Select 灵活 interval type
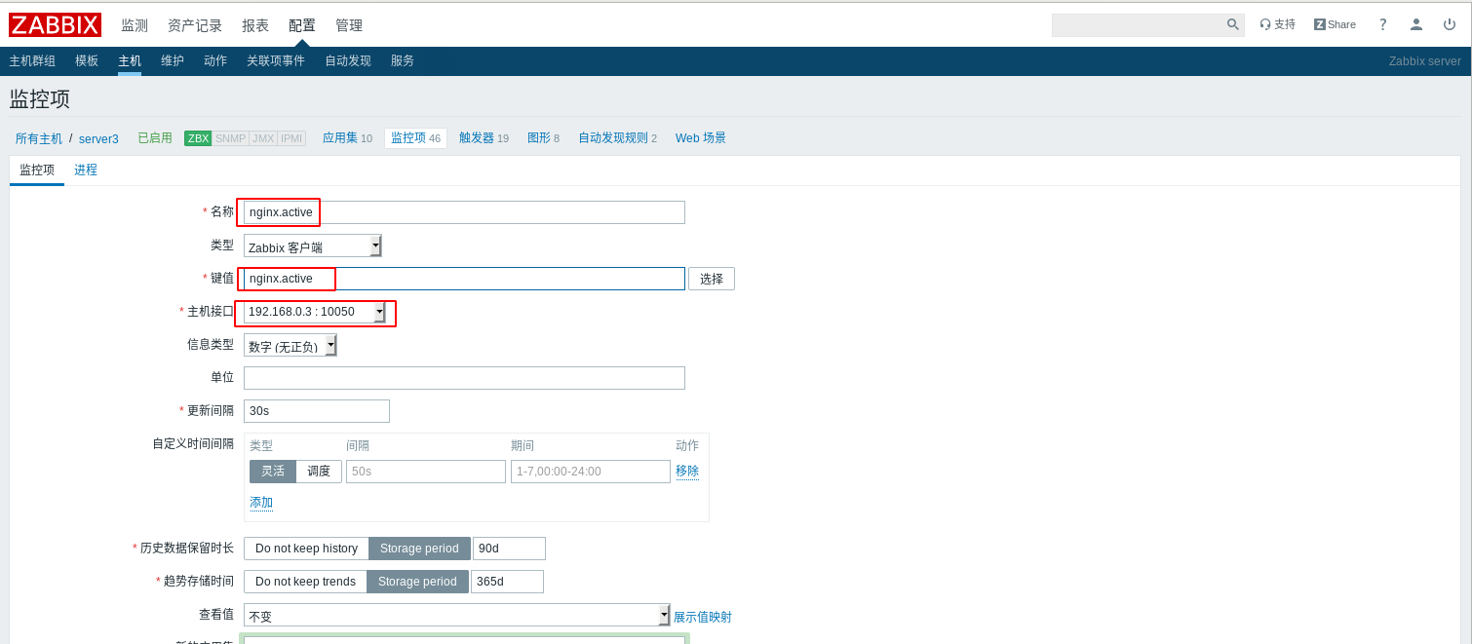The width and height of the screenshot is (1472, 644). pos(273,472)
